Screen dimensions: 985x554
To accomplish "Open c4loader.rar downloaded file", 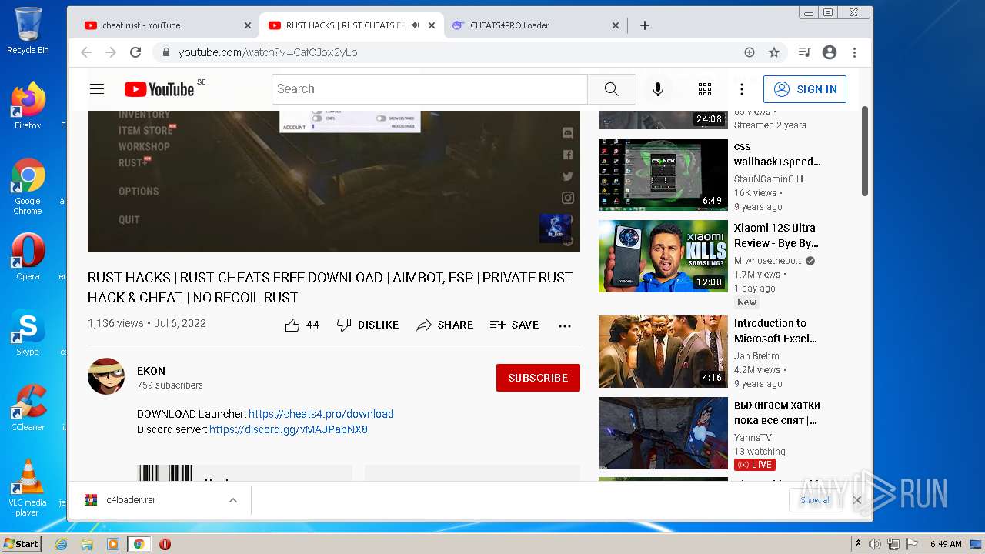I will [131, 500].
